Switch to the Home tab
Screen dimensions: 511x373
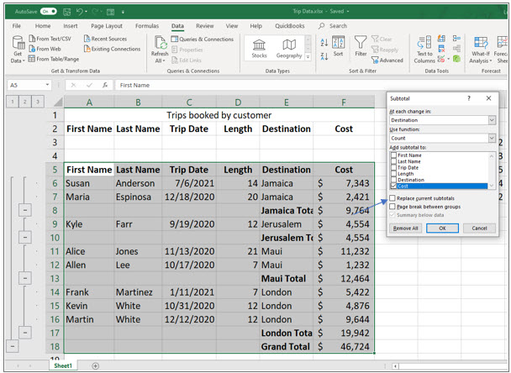[43, 26]
